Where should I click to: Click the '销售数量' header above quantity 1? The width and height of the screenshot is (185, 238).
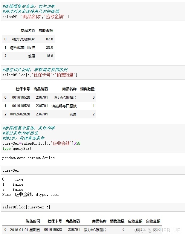87,89
